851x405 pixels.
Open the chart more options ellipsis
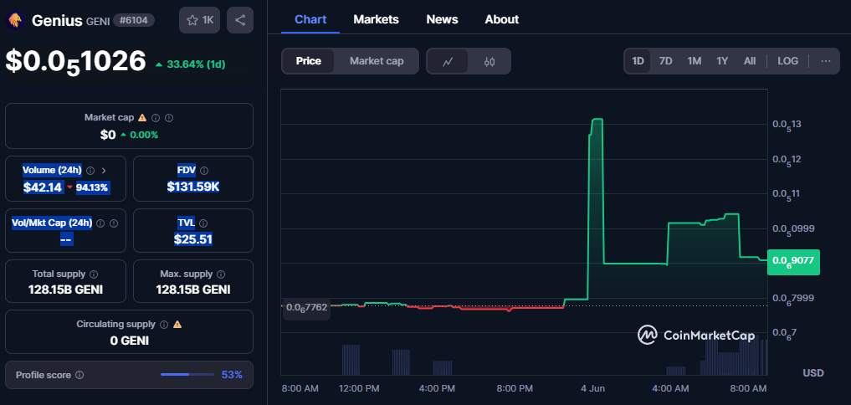point(826,61)
